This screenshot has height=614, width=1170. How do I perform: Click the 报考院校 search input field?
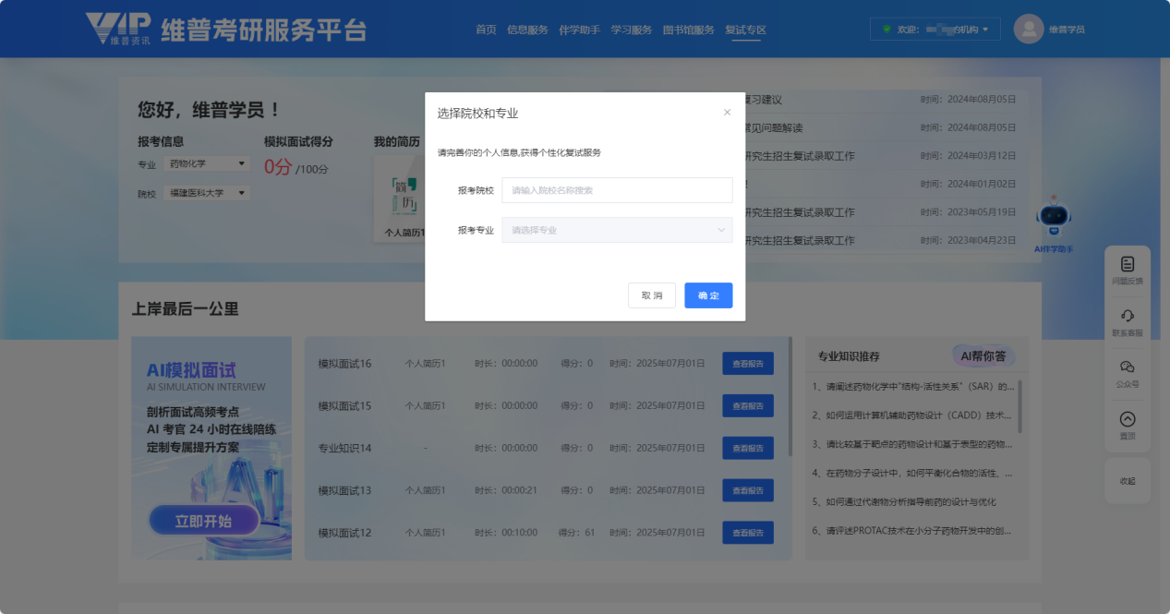(617, 190)
